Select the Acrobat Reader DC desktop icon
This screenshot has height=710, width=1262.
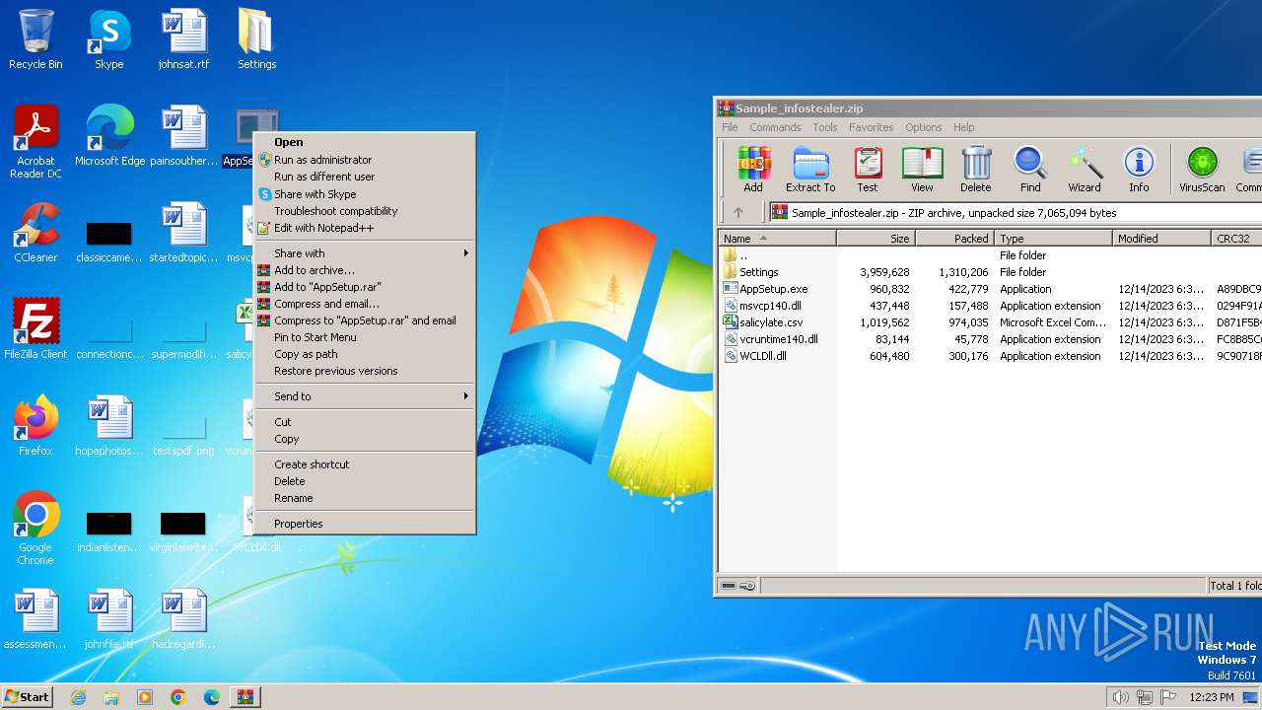[35, 143]
